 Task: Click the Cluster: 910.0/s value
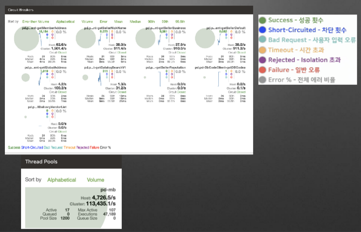179,49
